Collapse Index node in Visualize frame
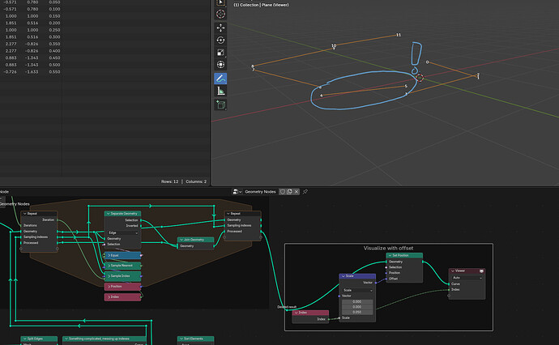The image size is (559, 345). pos(296,313)
